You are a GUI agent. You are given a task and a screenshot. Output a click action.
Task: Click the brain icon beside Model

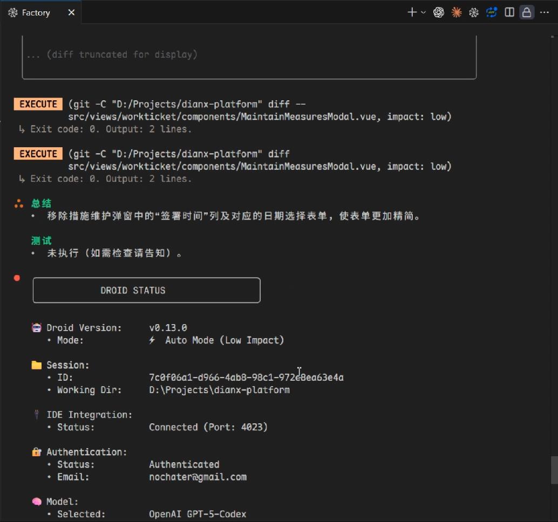pos(37,502)
